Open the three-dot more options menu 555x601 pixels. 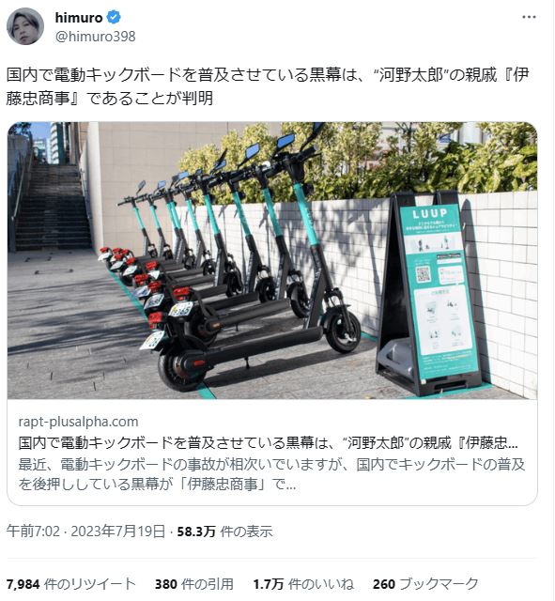[529, 17]
